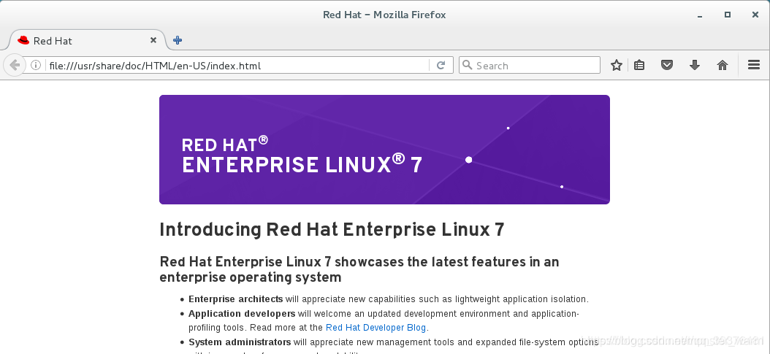Click the subheading about showcasing latest features
This screenshot has height=354, width=770.
pyautogui.click(x=359, y=269)
